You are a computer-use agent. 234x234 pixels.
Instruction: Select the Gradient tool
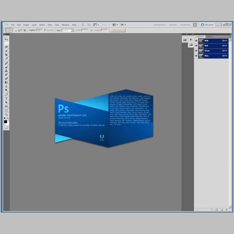tap(6, 82)
